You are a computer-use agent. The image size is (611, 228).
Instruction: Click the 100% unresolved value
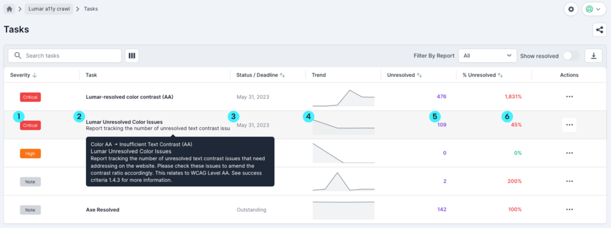click(515, 210)
